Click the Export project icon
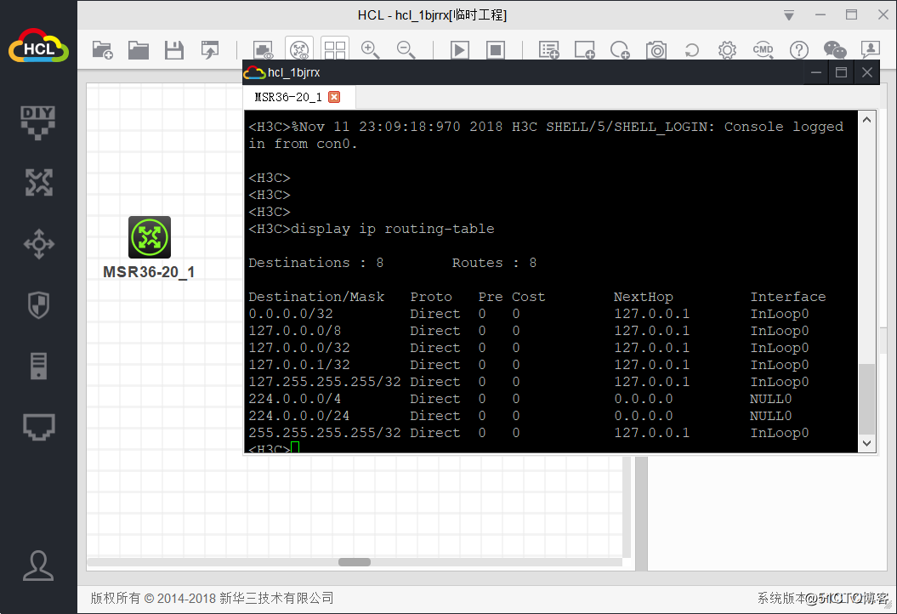Viewport: 897px width, 614px height. [210, 50]
